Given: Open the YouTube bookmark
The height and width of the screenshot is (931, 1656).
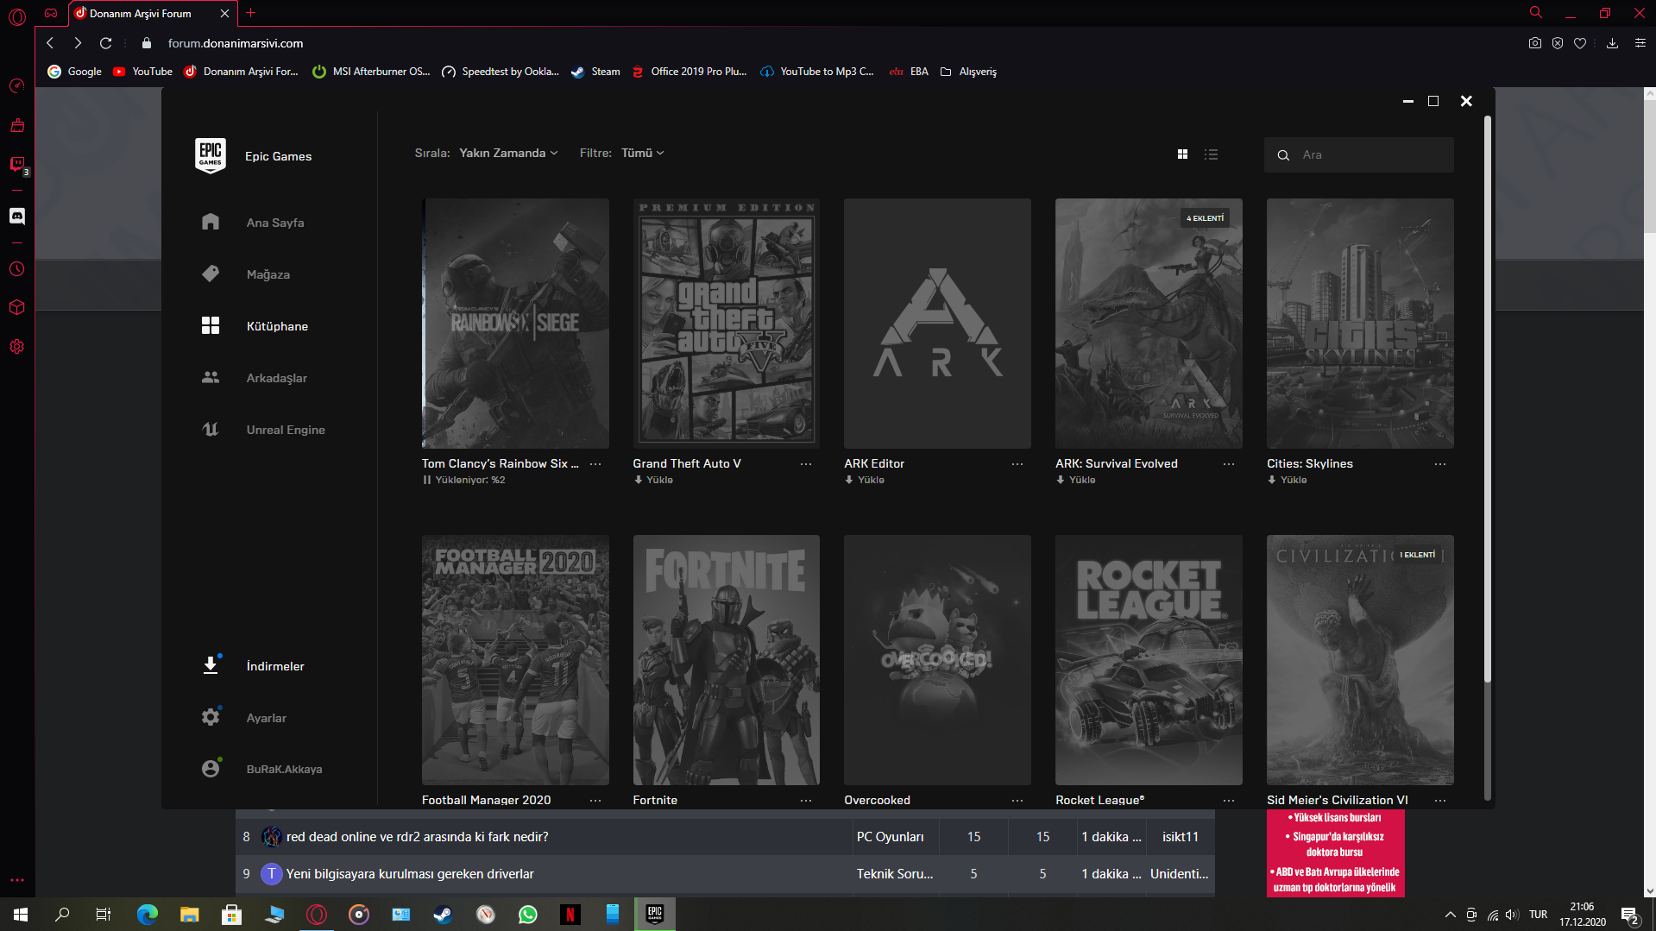Looking at the screenshot, I should (143, 72).
